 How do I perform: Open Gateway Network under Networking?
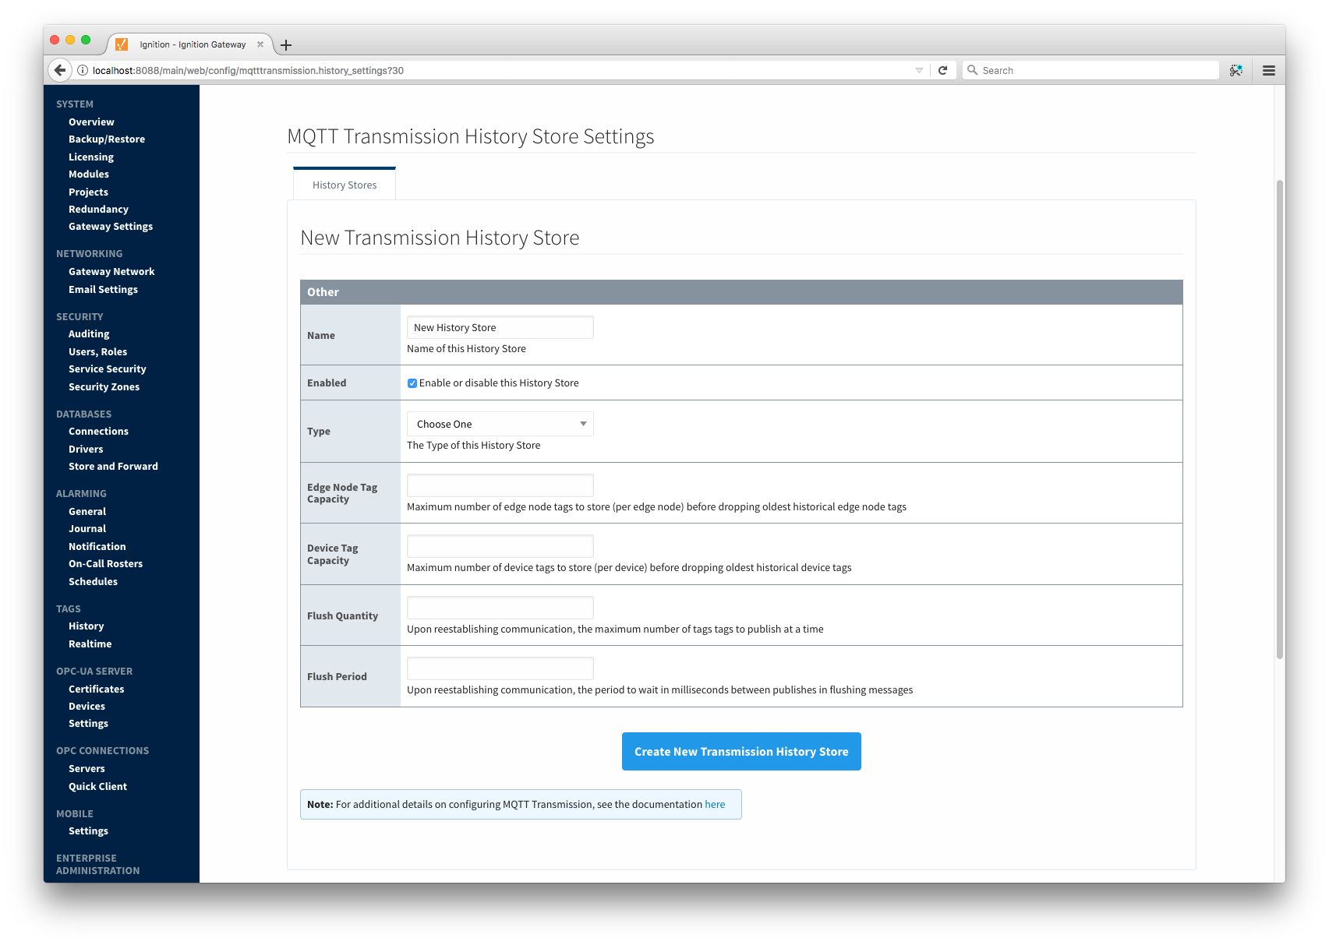[x=111, y=272]
